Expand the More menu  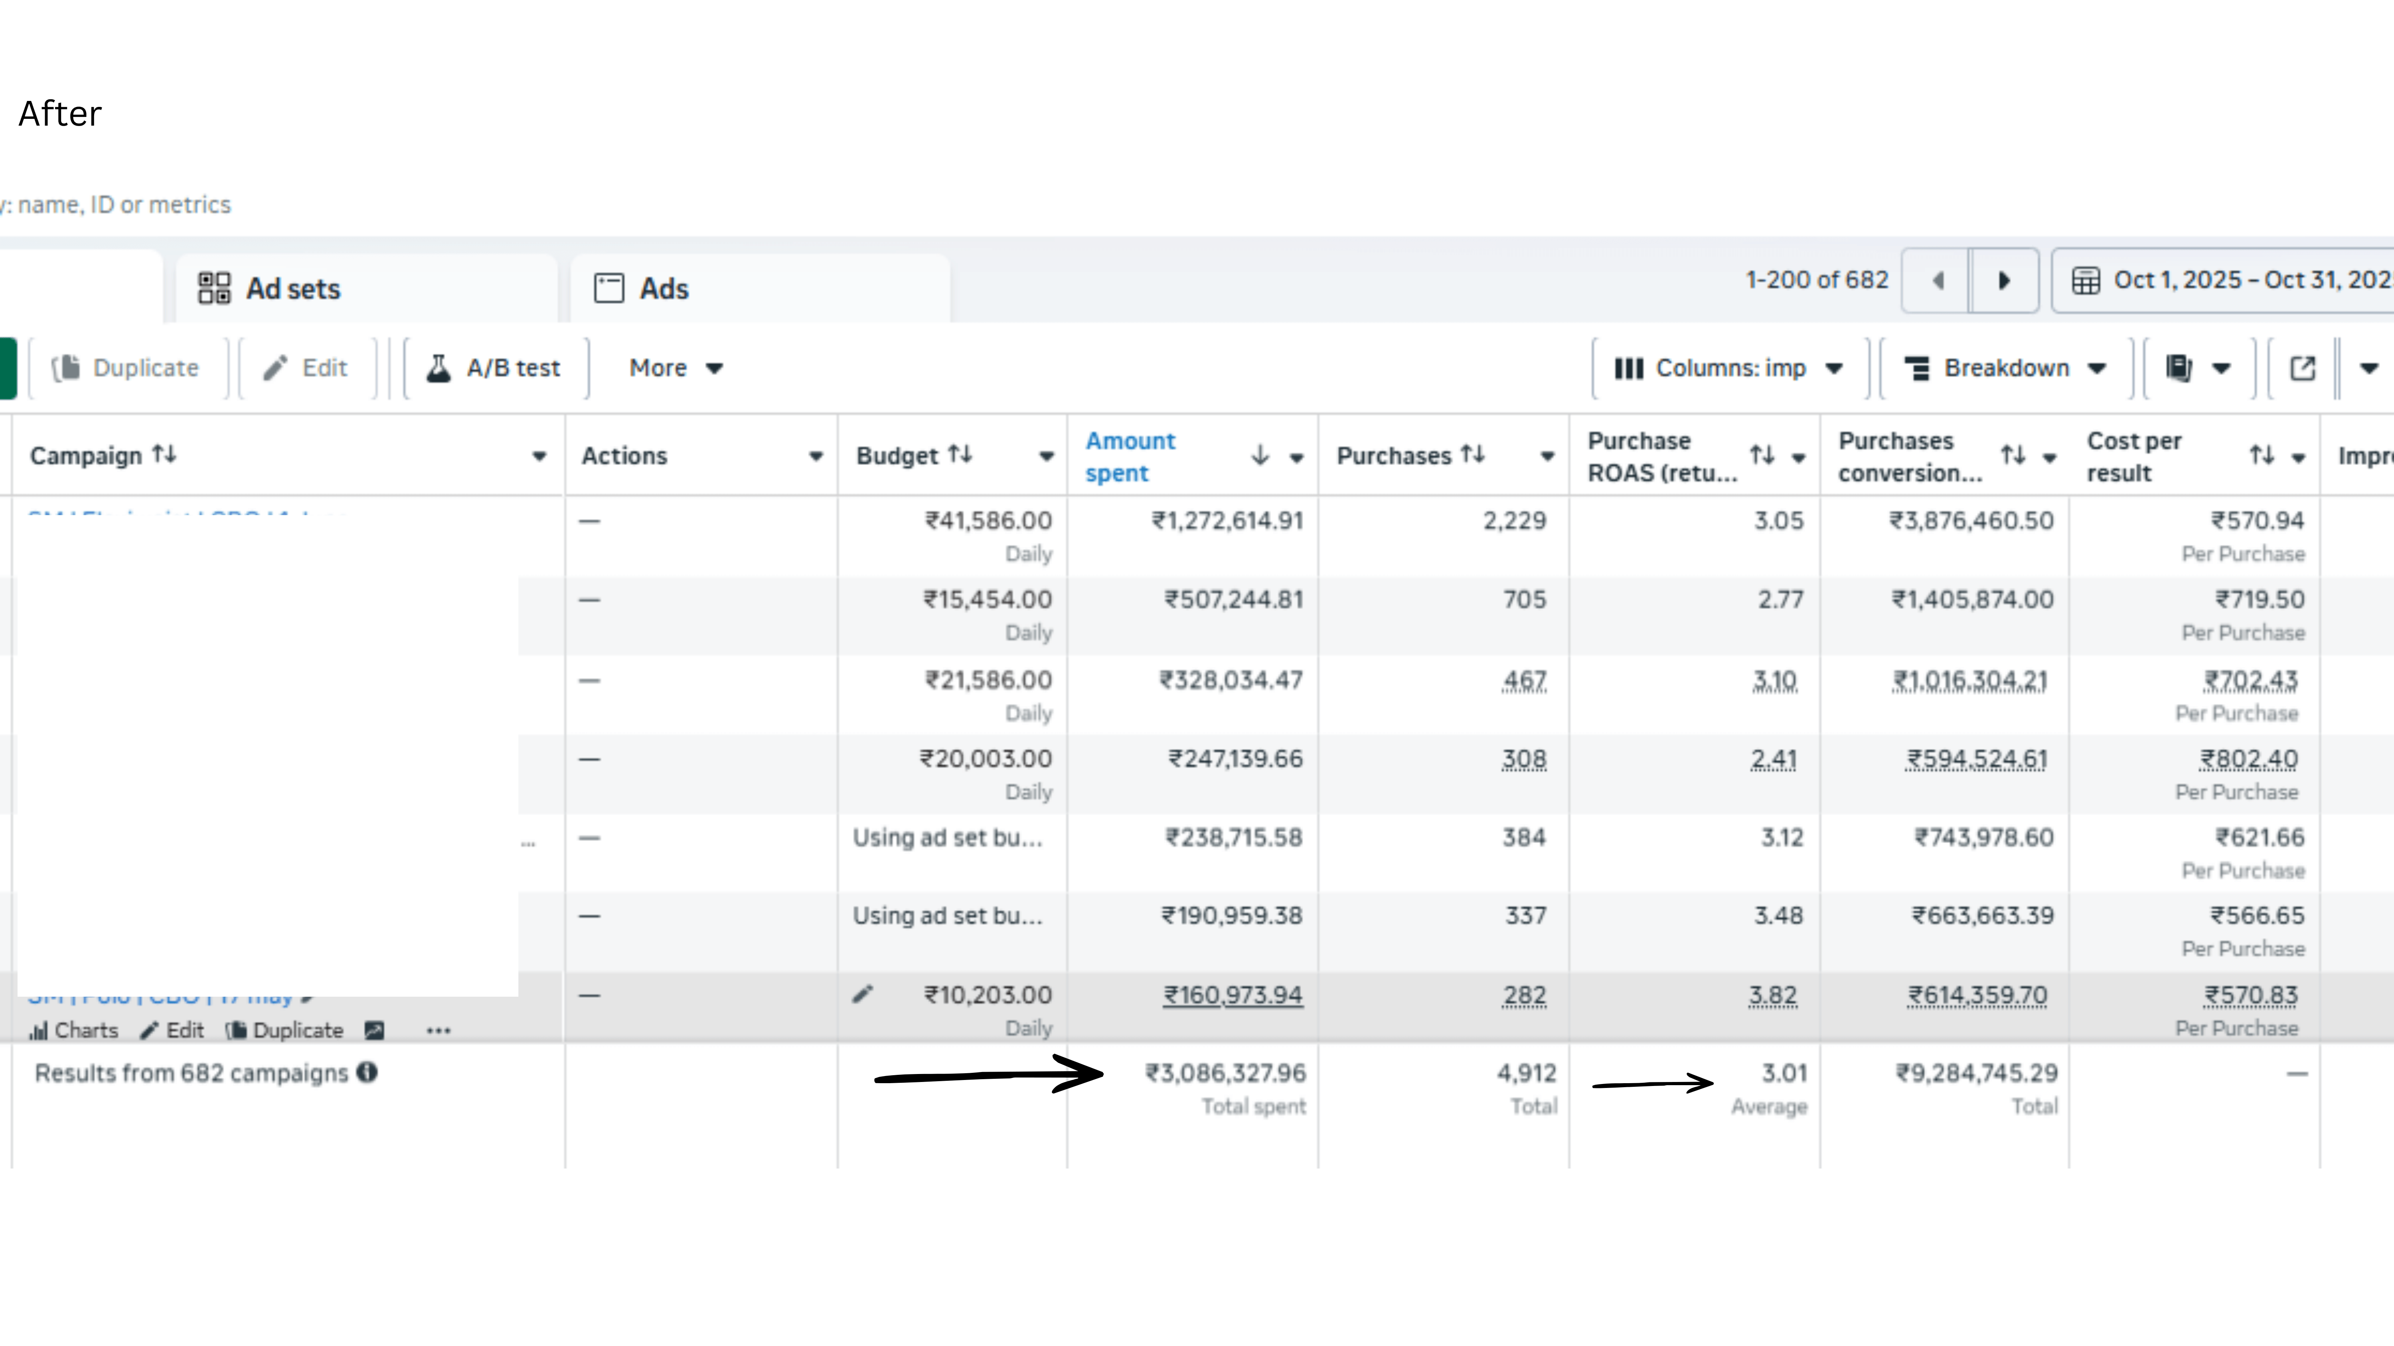pyautogui.click(x=675, y=368)
